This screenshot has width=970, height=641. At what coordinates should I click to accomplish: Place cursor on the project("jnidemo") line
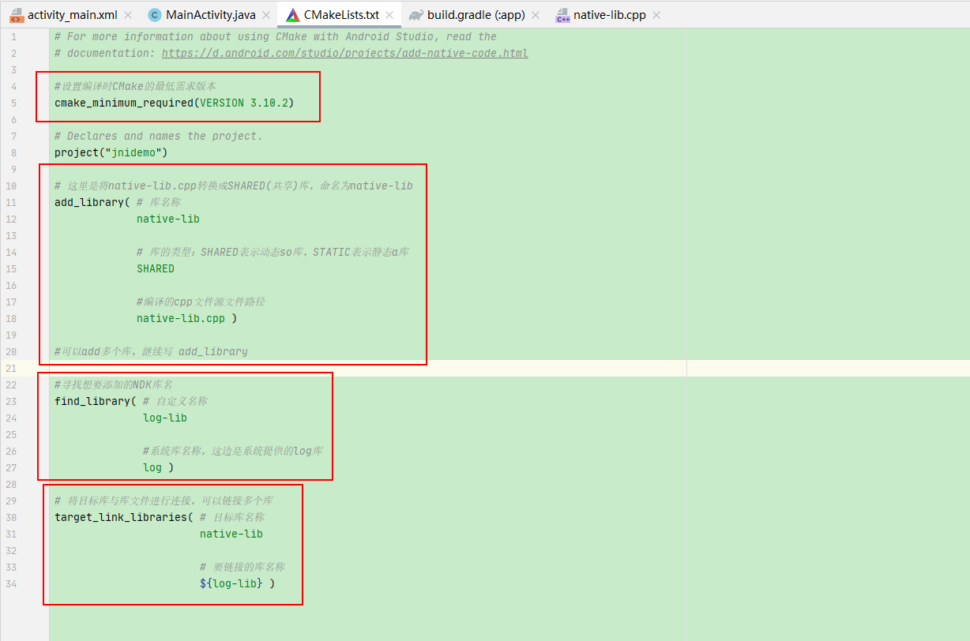[x=110, y=152]
